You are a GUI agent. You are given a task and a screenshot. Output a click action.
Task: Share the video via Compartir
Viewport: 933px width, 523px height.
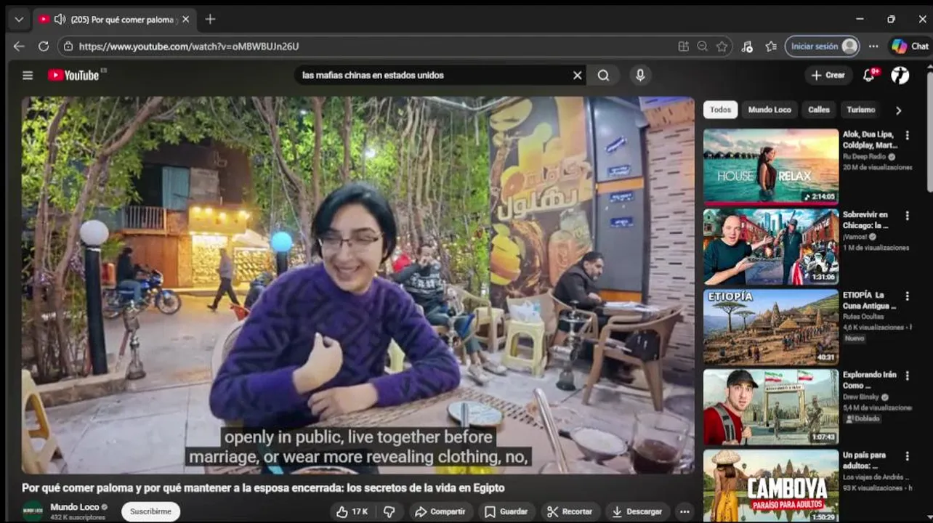[441, 511]
